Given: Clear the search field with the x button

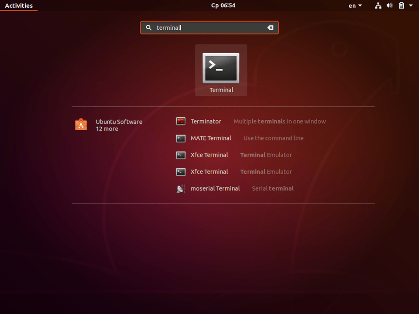Looking at the screenshot, I should coord(270,27).
